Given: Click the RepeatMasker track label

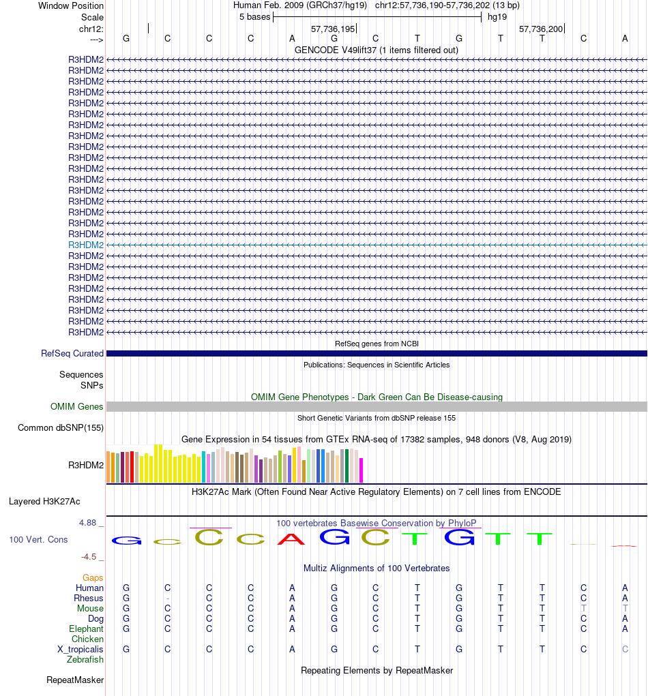Looking at the screenshot, I should (x=75, y=680).
